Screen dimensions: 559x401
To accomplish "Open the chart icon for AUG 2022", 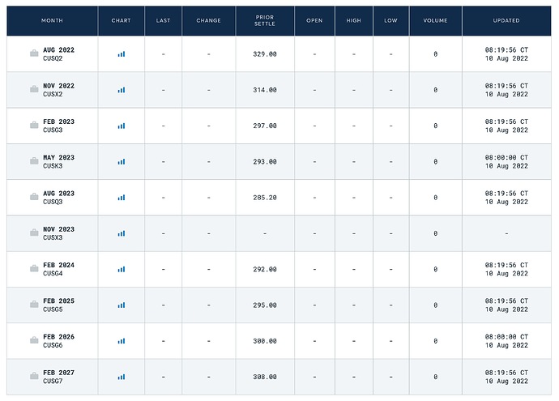I will coord(122,54).
